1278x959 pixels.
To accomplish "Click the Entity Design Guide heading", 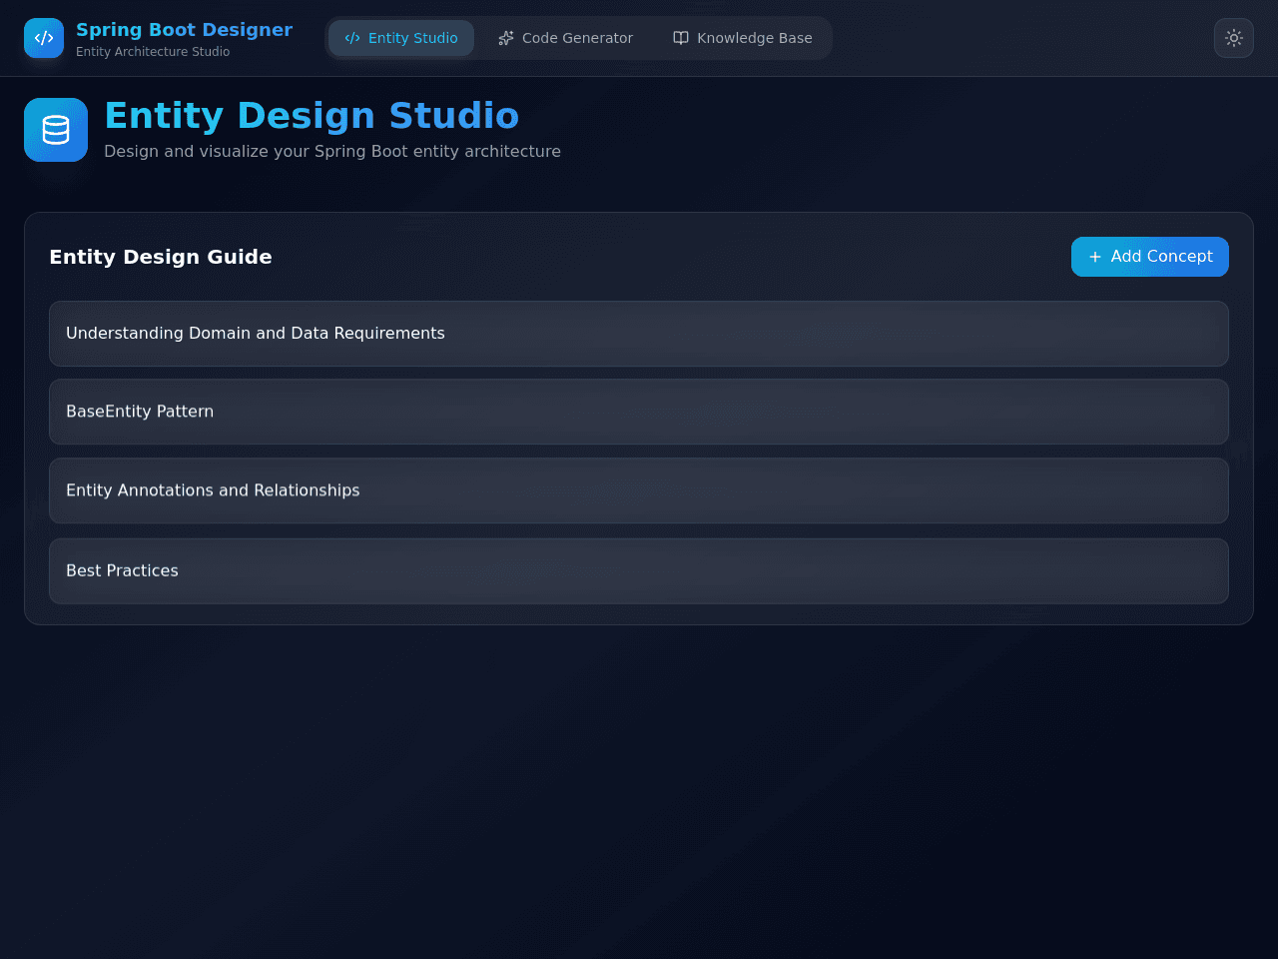I will pyautogui.click(x=161, y=257).
